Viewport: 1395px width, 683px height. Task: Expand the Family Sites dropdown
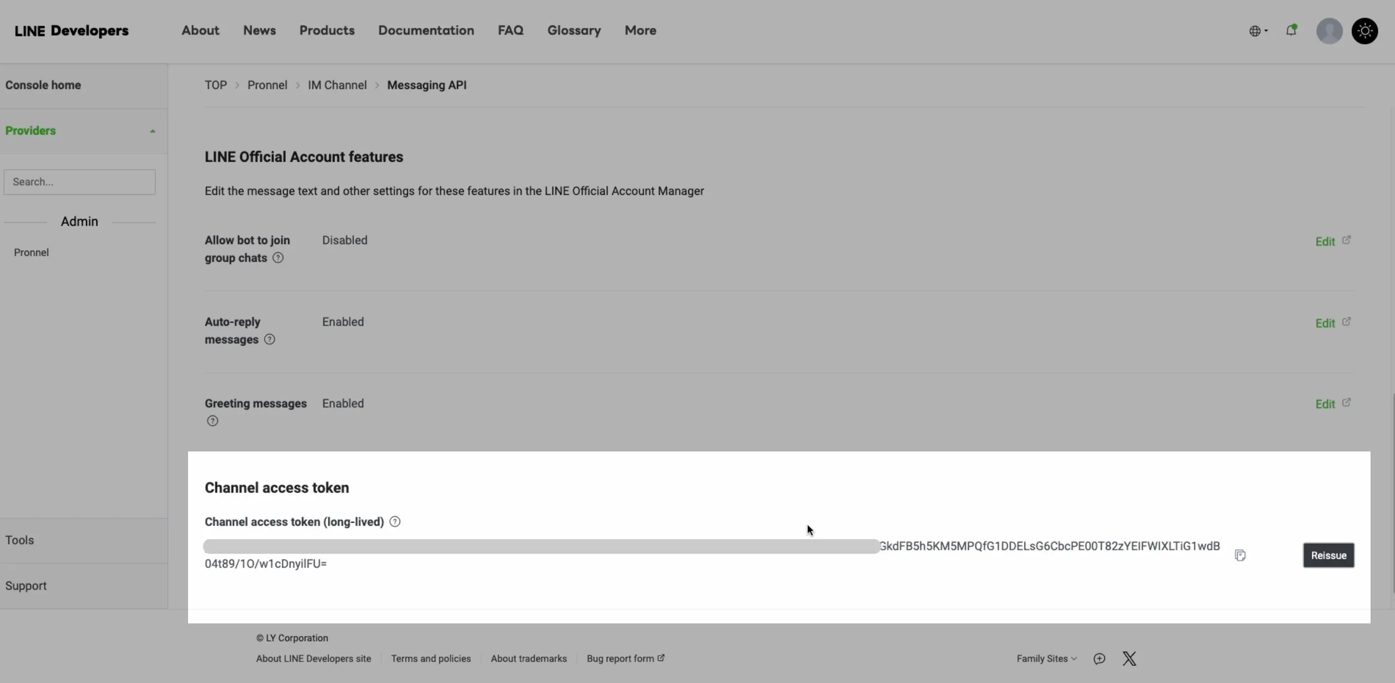1047,659
